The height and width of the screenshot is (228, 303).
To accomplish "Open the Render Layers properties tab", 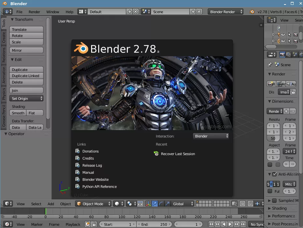I will tap(289, 55).
